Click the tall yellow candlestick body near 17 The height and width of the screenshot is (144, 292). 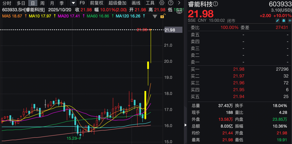145,105
